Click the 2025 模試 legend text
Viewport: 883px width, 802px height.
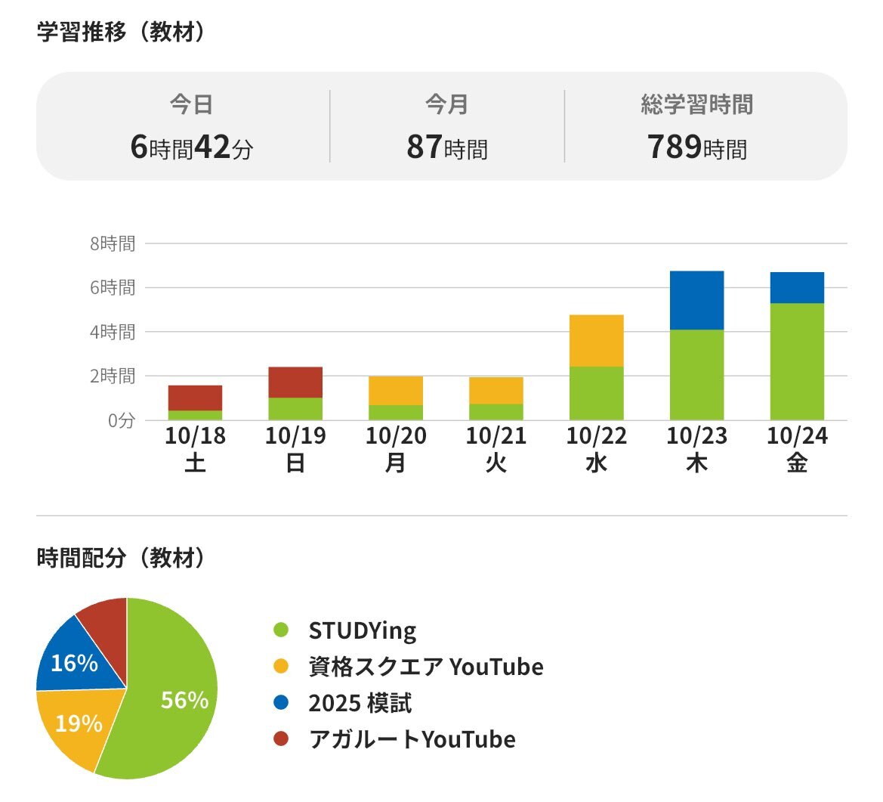[x=360, y=703]
